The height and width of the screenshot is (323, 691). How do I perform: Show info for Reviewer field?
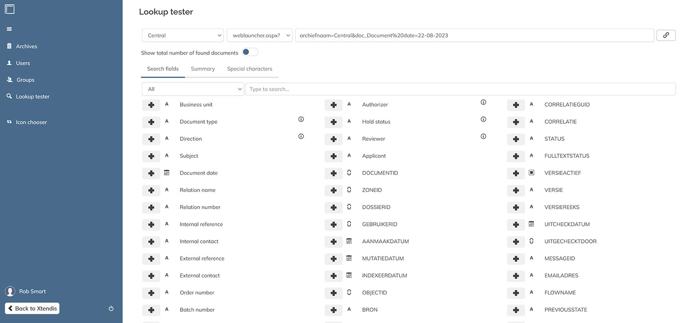(483, 136)
